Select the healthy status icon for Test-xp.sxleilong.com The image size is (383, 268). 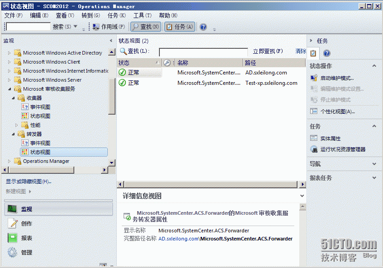tap(122, 83)
